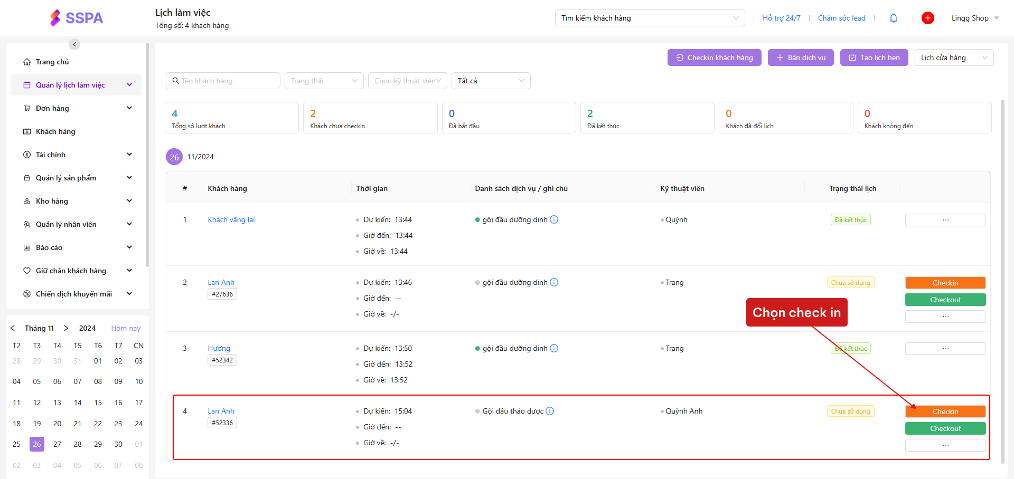
Task: Click Checkin for Lan Anh #52336
Action: 945,412
